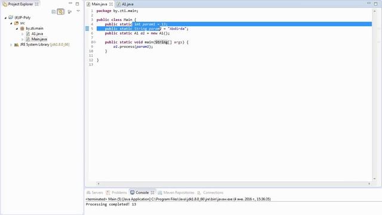Screen dimensions: 382x215
Task: Select the by.zti.main package
Action: coord(35,28)
